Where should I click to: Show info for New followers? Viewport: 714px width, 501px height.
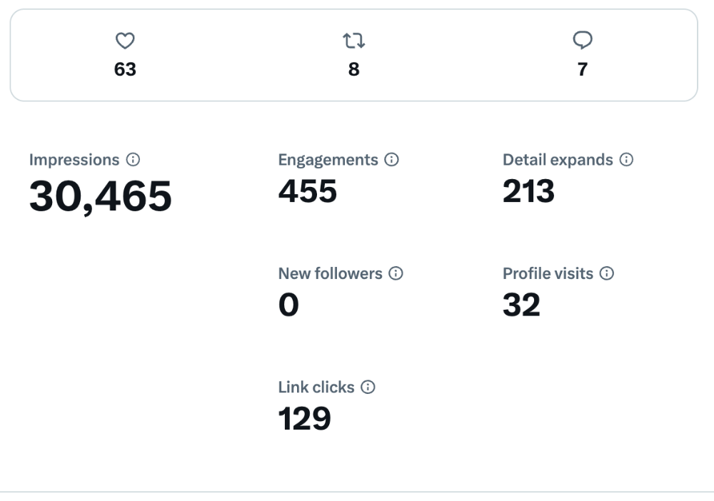pos(396,273)
